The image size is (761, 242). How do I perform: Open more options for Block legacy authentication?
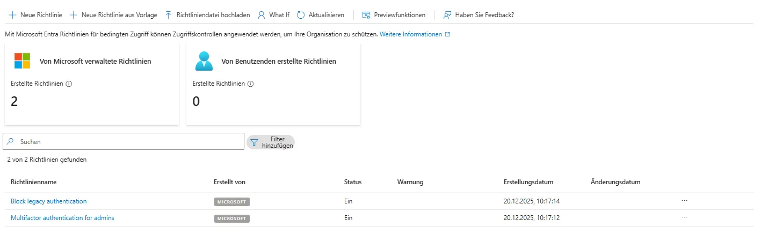[x=684, y=201]
